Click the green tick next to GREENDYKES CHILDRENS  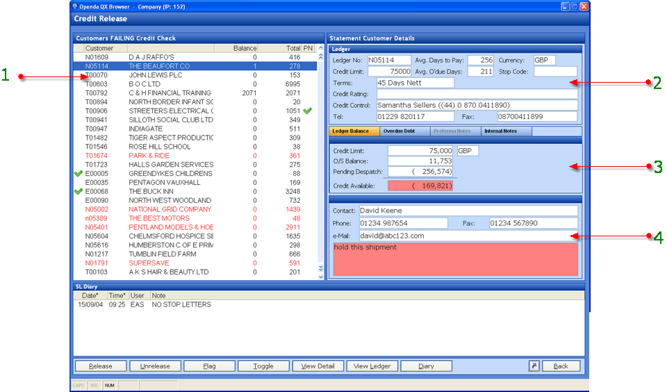pos(79,174)
